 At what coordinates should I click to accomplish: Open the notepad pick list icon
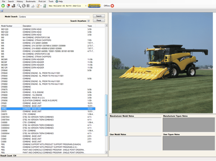(x=38, y=6)
